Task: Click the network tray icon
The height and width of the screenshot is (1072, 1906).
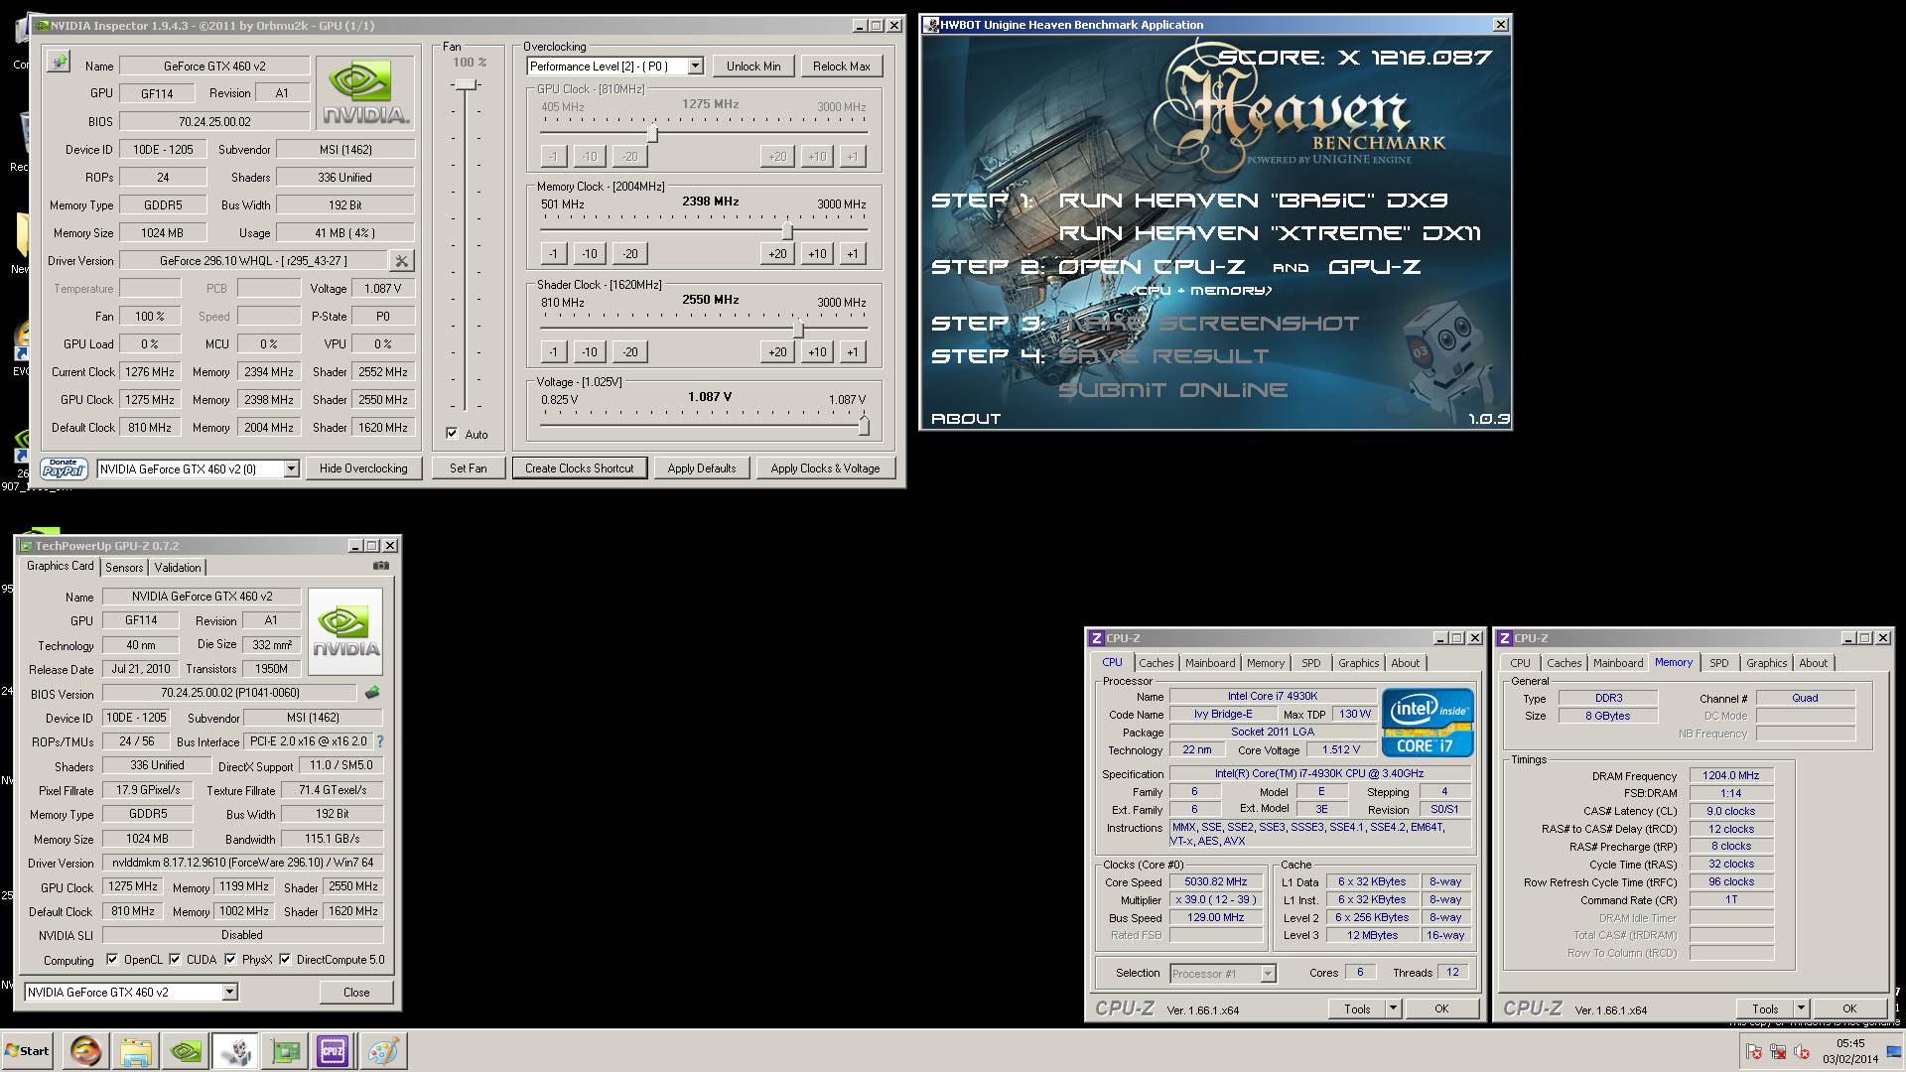Action: [x=1778, y=1052]
